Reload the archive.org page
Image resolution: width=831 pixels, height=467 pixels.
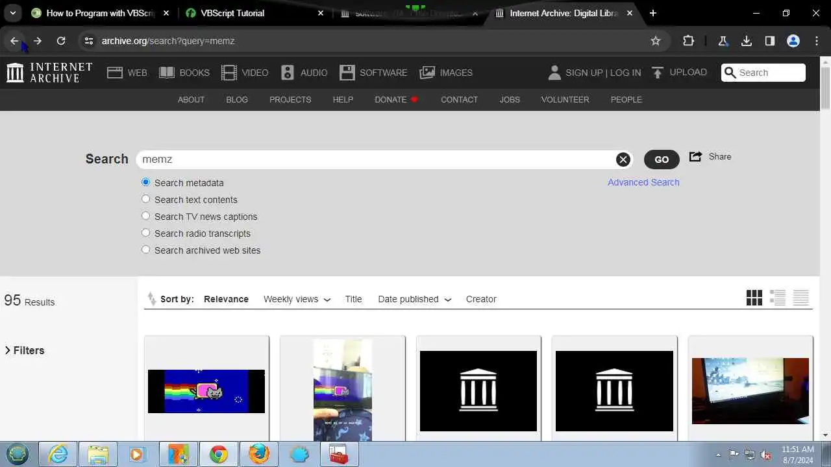pyautogui.click(x=61, y=41)
